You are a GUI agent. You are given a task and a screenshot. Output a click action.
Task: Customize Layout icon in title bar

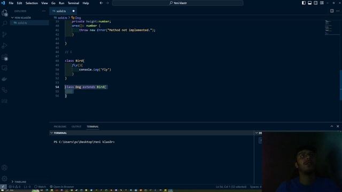322,3
